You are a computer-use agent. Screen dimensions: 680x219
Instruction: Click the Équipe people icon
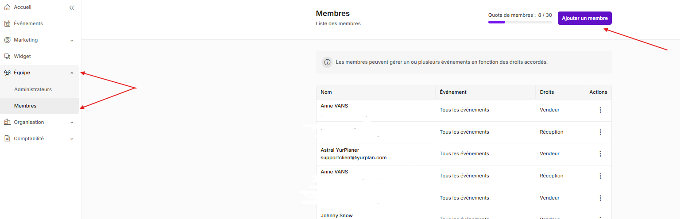(7, 73)
